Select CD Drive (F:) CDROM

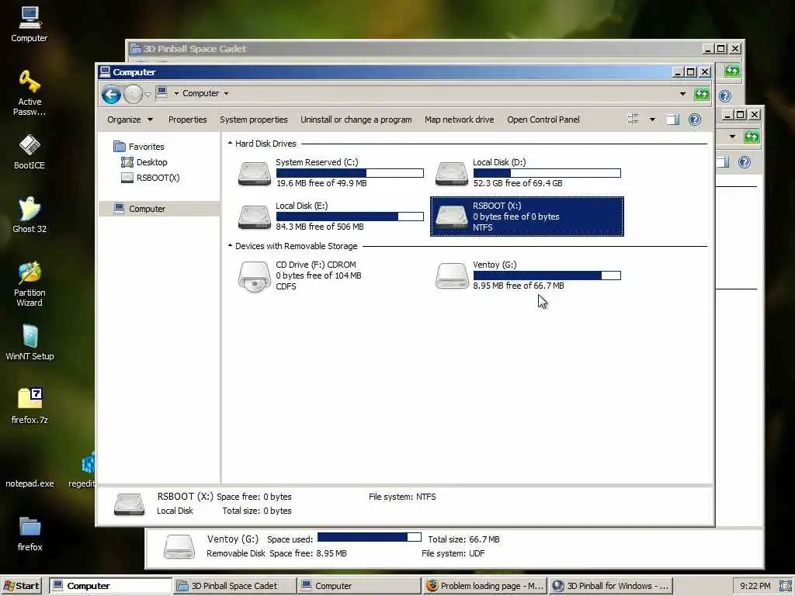coord(331,275)
